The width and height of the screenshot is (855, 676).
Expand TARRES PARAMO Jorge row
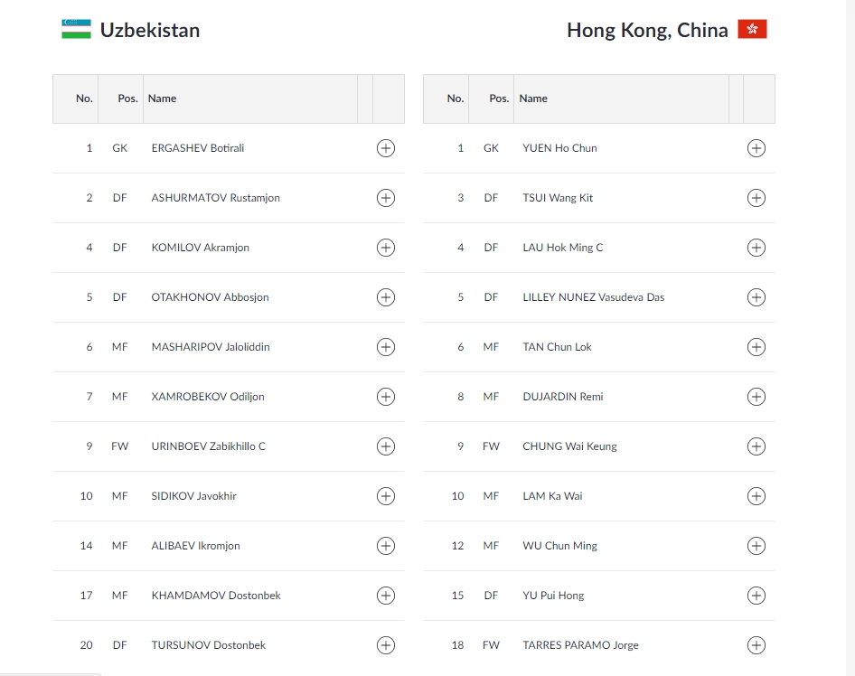[756, 645]
